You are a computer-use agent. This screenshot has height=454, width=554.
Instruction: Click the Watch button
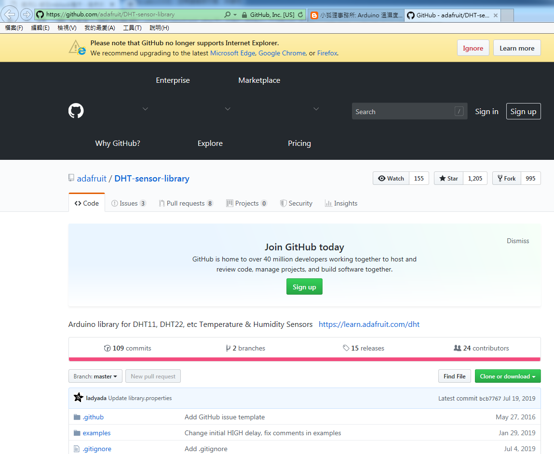[391, 178]
